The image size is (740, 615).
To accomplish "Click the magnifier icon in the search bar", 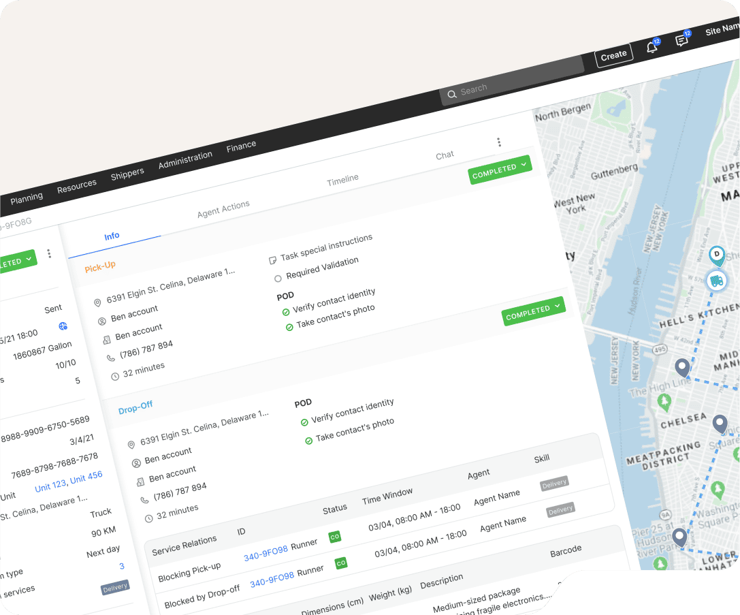I will pos(451,94).
